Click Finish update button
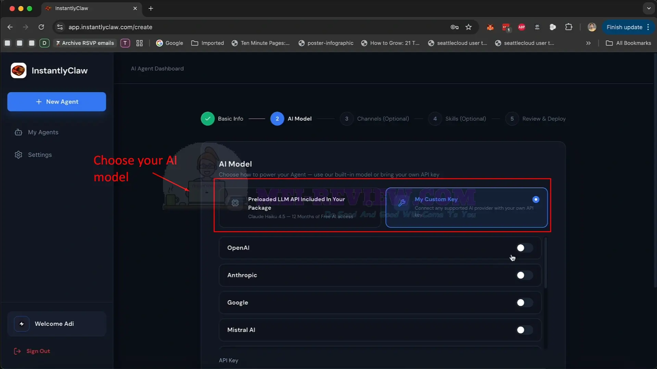 click(x=624, y=27)
